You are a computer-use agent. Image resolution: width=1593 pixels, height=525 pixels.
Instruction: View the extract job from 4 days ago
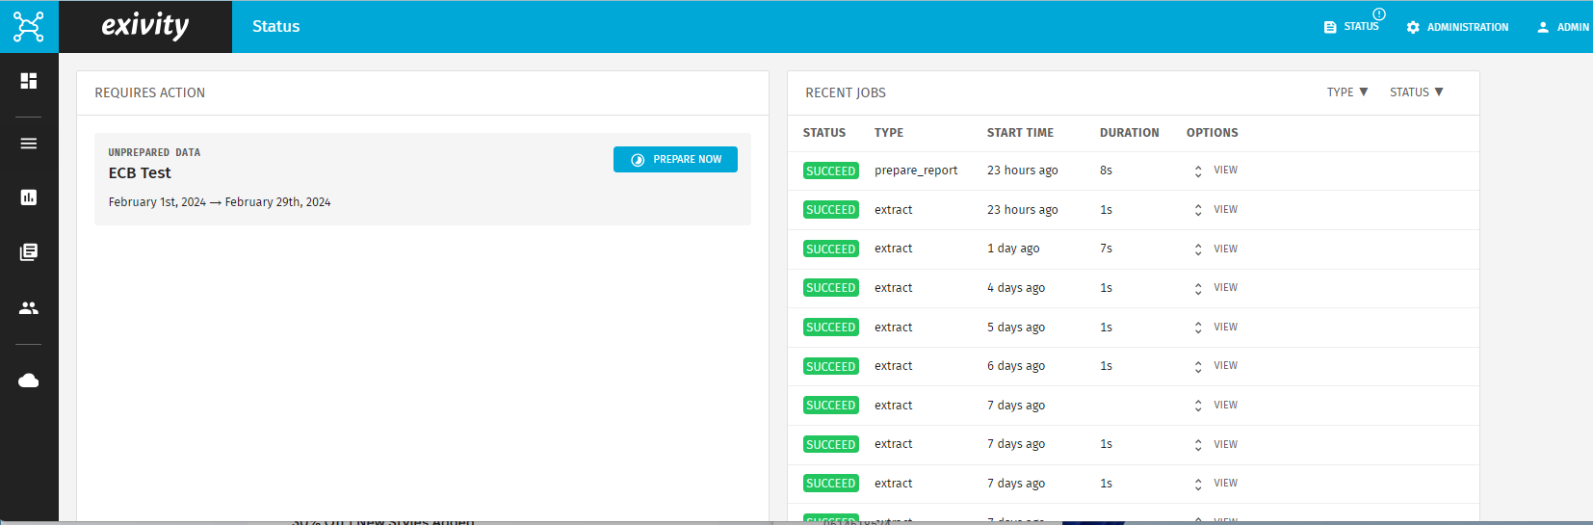1225,287
